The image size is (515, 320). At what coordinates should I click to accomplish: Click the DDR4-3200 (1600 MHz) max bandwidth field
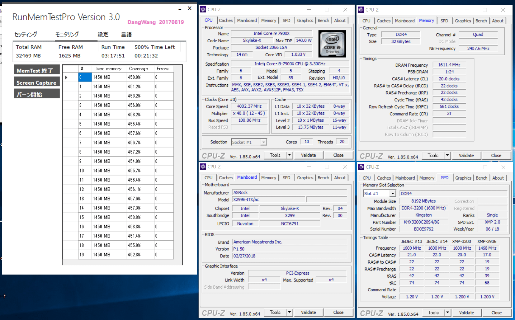(424, 208)
